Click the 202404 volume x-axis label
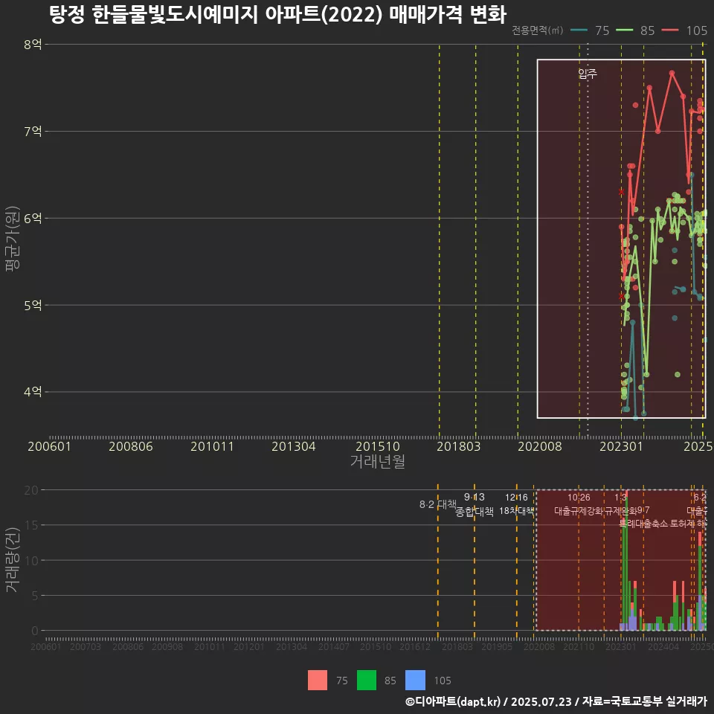 (663, 646)
